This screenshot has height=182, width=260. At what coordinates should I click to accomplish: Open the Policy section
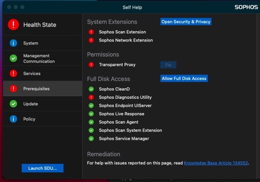coord(43,119)
